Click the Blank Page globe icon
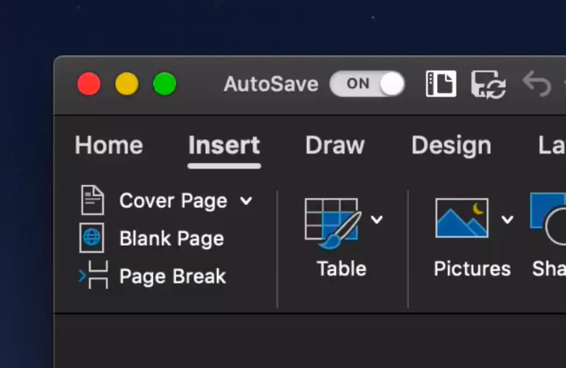 tap(92, 238)
